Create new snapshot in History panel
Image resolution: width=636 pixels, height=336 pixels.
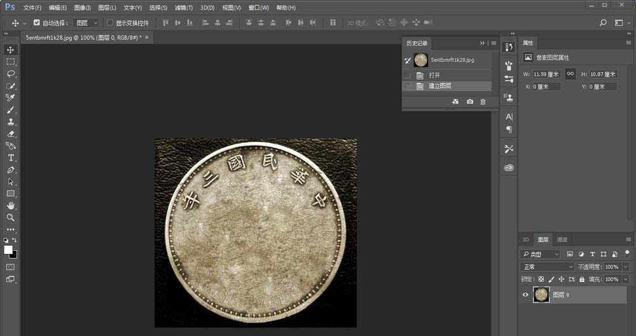coord(470,102)
